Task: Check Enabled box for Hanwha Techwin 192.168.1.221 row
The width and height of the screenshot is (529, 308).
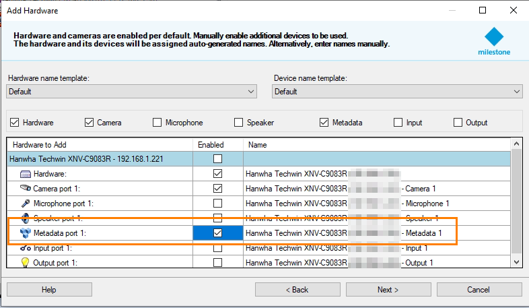Action: (218, 159)
